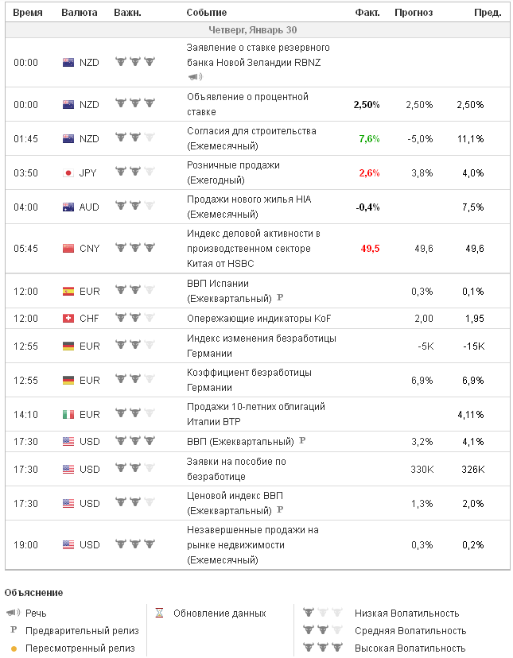Image resolution: width=513 pixels, height=658 pixels.
Task: Click preliminary release P icon next to ВВП Испании
Action: tap(279, 298)
